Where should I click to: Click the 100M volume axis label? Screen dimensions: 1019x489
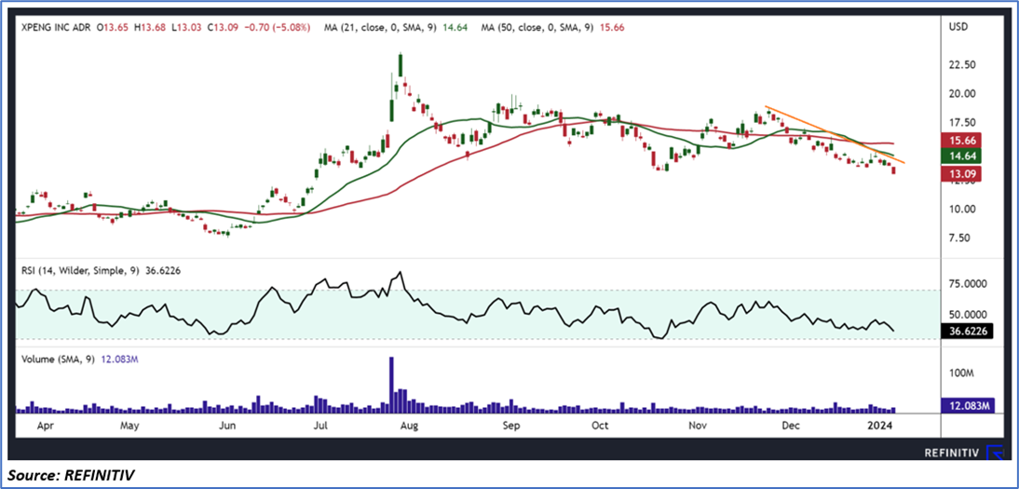point(960,374)
